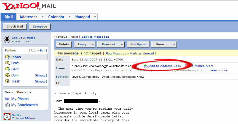Delete the open message
Screen dimensions: 238x124
pos(64,45)
